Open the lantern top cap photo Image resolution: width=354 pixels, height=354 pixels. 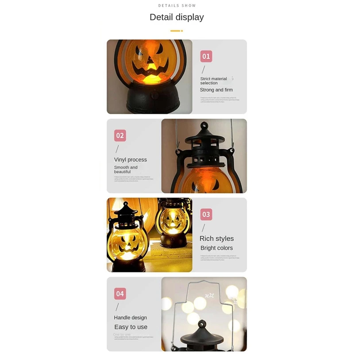click(x=204, y=156)
